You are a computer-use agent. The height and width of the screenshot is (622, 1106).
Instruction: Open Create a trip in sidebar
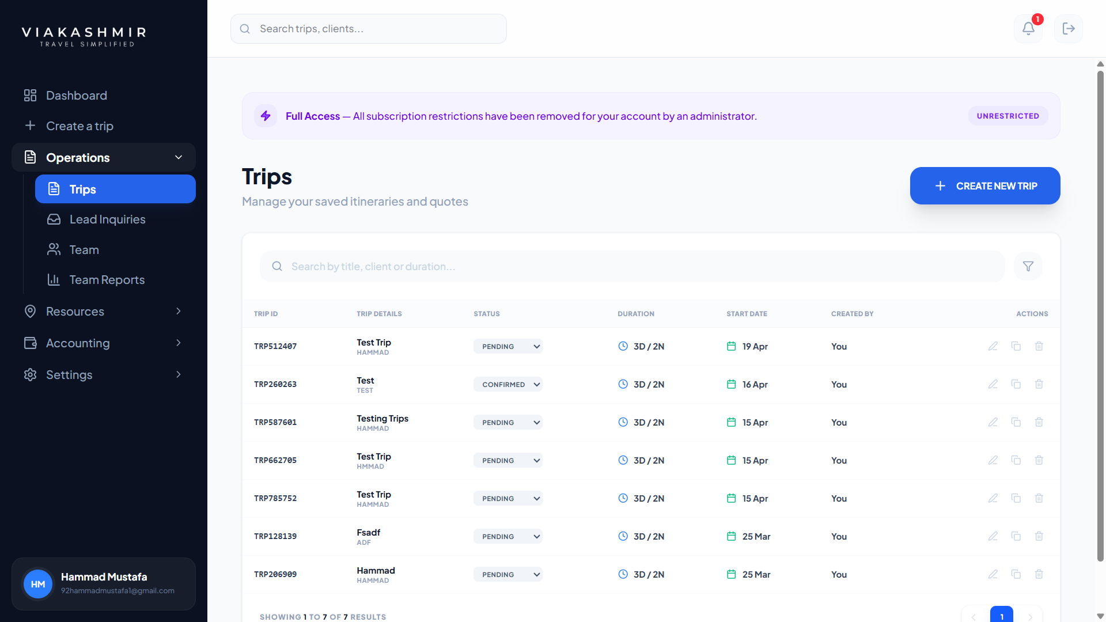pyautogui.click(x=104, y=126)
